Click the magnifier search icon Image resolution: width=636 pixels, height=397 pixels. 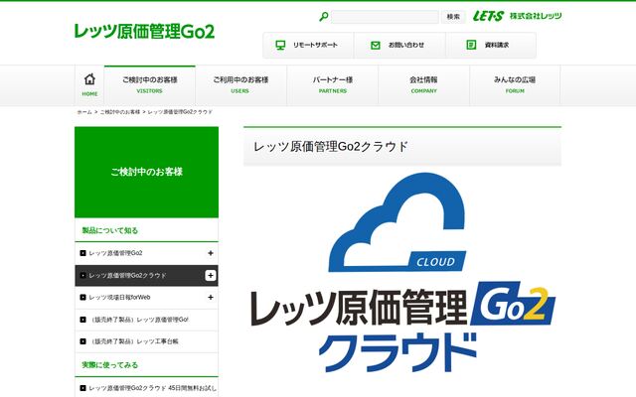(x=324, y=17)
